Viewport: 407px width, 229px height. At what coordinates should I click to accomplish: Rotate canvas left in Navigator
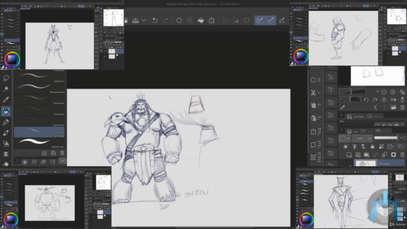[x=366, y=100]
